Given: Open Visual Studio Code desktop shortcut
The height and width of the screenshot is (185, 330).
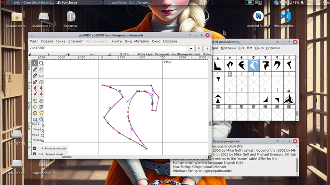Looking at the screenshot, I should tap(285, 19).
